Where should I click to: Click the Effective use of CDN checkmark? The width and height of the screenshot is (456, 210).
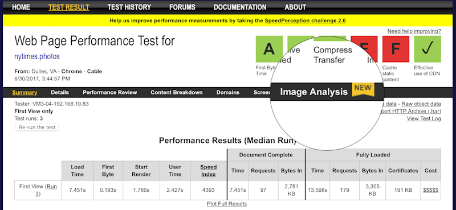(x=427, y=49)
